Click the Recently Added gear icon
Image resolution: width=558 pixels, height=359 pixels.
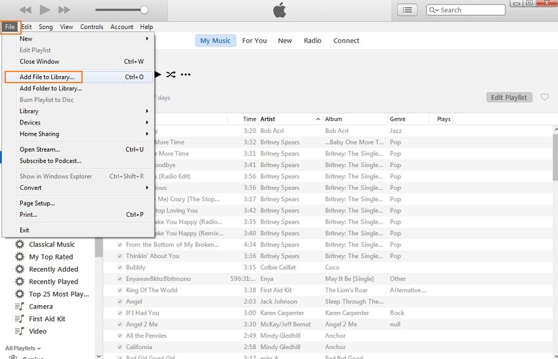click(20, 269)
